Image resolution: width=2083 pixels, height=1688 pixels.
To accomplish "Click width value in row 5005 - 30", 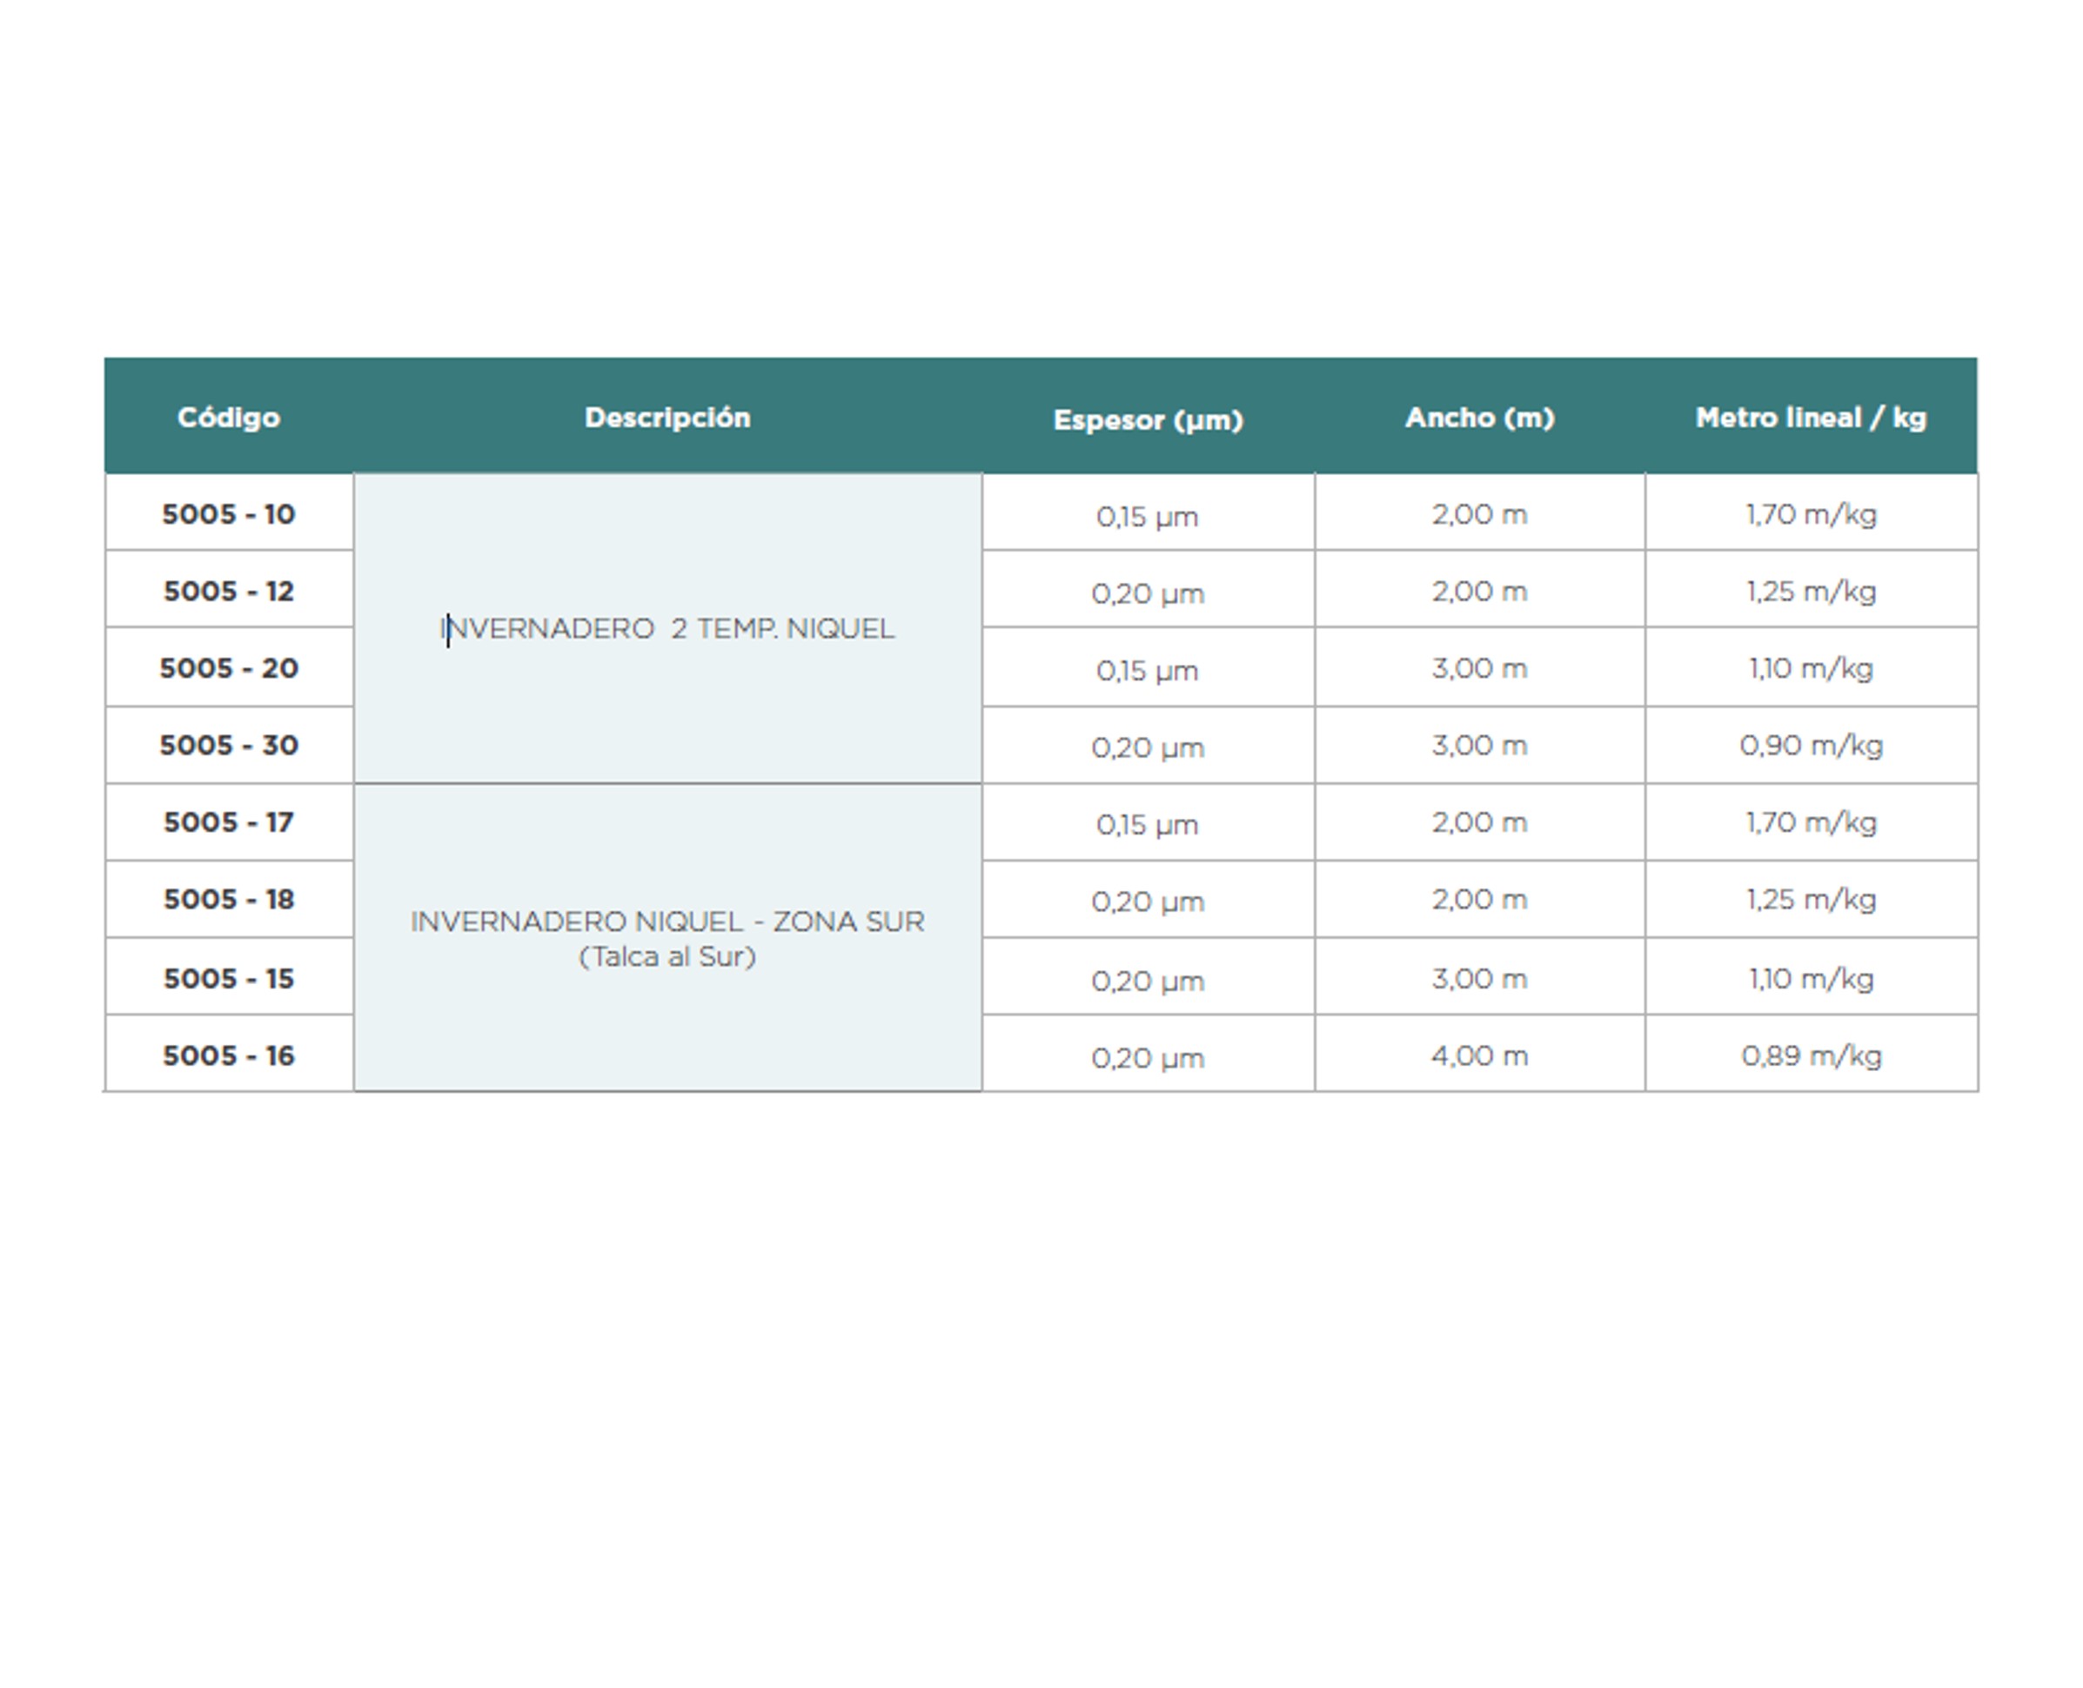I will [1479, 745].
